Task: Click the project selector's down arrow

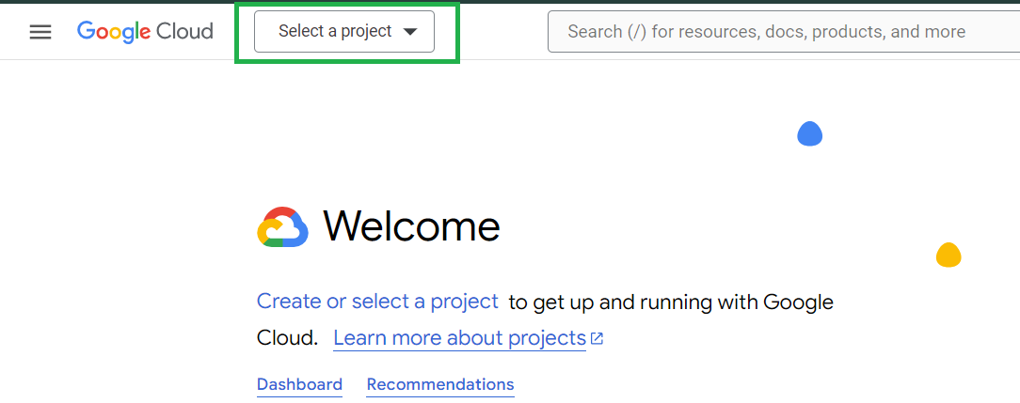Action: coord(410,32)
